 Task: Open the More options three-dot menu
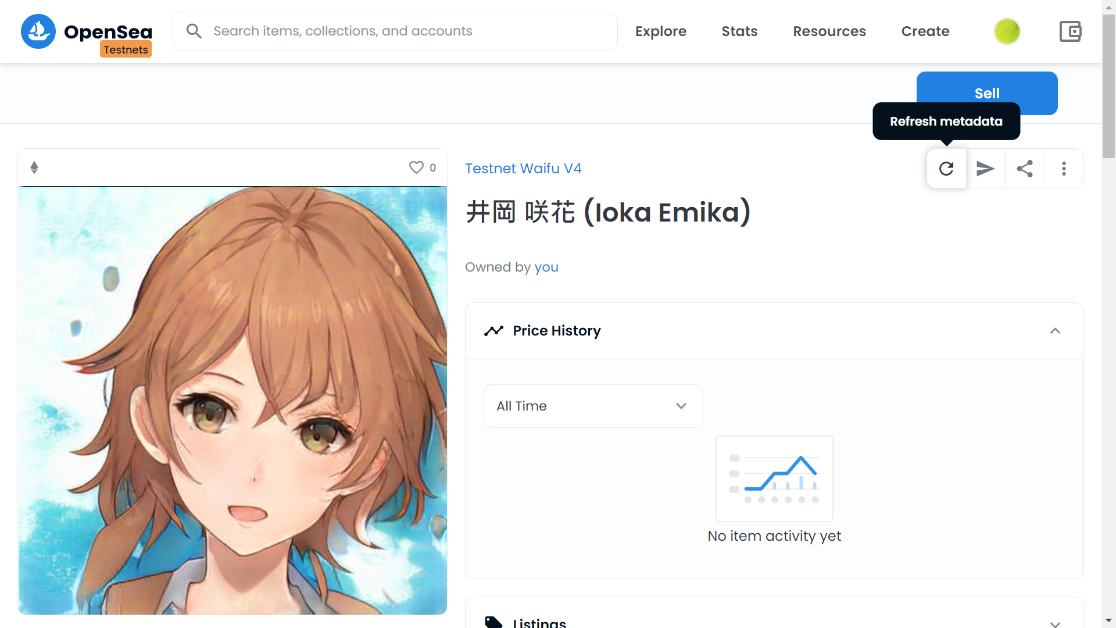point(1064,169)
